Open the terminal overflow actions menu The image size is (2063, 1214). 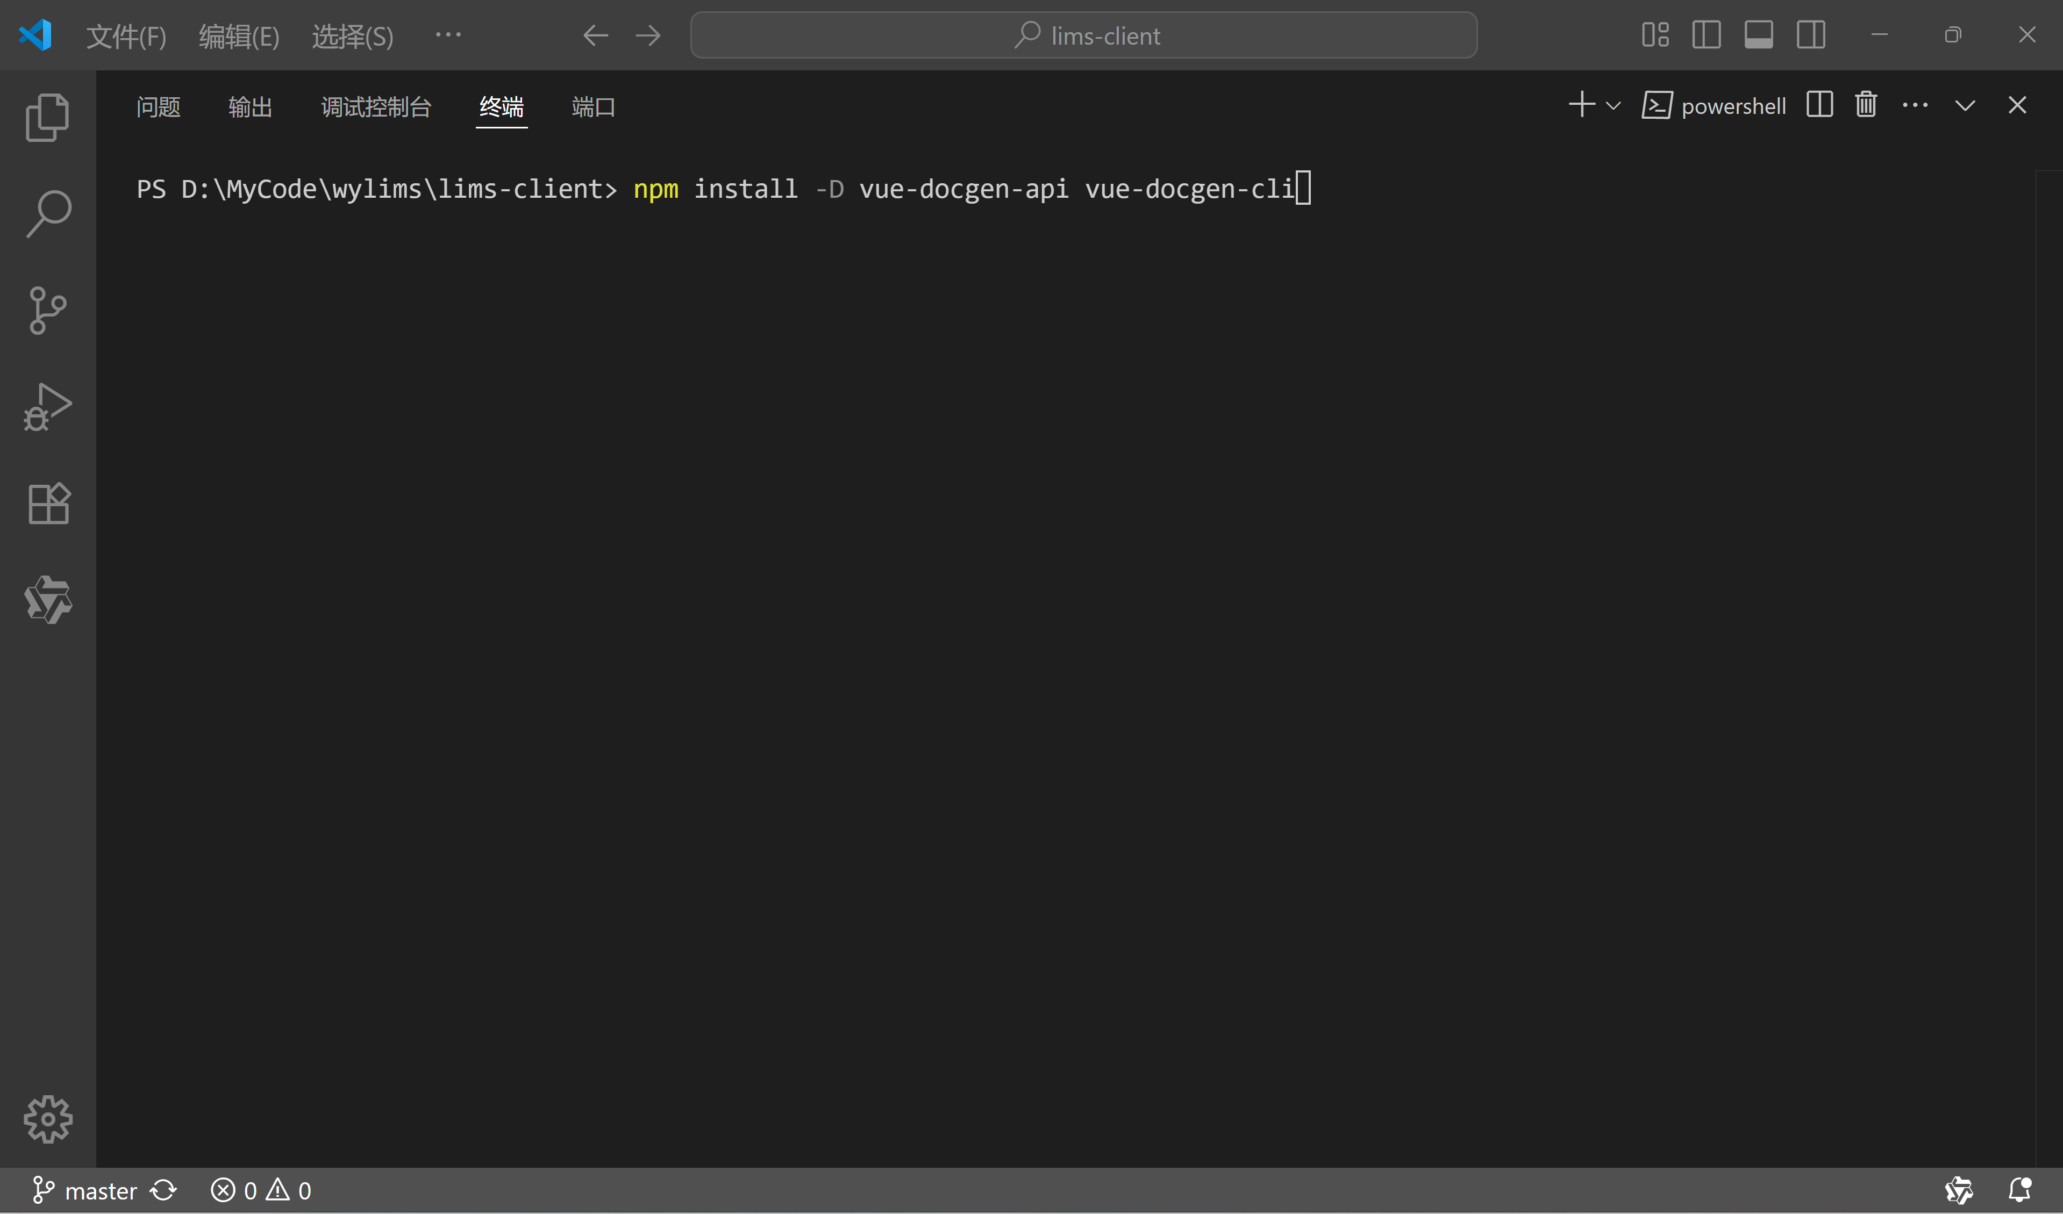pos(1915,105)
